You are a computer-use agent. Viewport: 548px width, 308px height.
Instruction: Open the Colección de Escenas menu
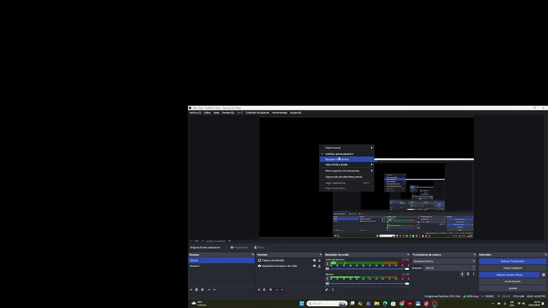(257, 113)
